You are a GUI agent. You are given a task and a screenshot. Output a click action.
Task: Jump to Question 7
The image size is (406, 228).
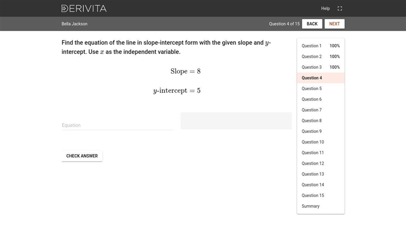pyautogui.click(x=321, y=110)
